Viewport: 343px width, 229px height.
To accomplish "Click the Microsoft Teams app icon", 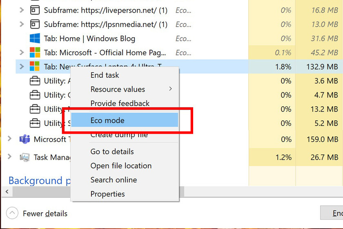I will 25,139.
